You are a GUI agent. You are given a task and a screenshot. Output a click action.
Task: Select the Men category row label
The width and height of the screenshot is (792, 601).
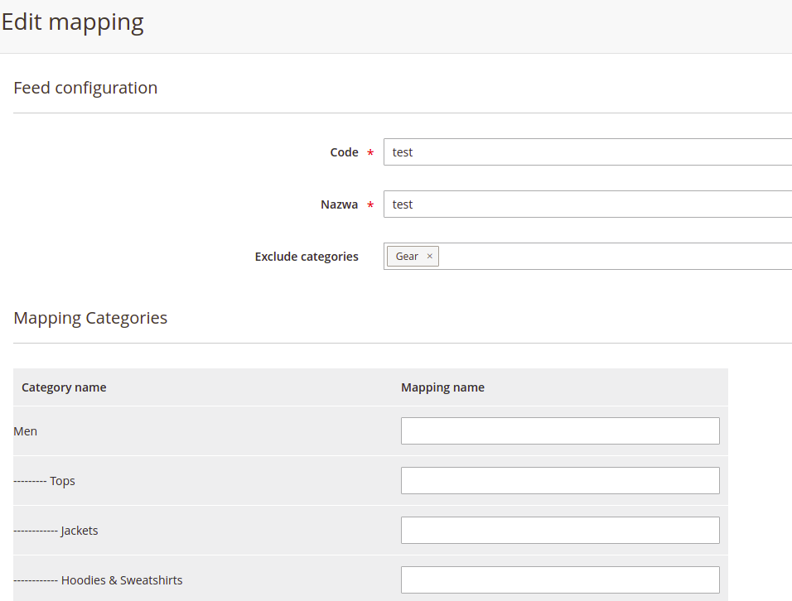click(x=25, y=431)
